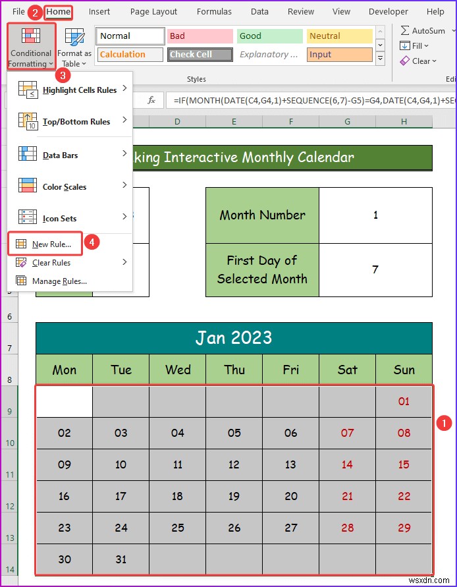Image resolution: width=457 pixels, height=587 pixels.
Task: Select the Home ribbon tab
Action: pyautogui.click(x=58, y=12)
